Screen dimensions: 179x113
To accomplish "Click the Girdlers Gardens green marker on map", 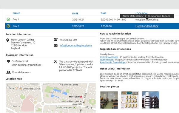I will point(75,108).
